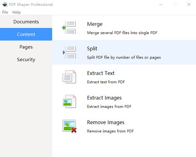Click 'Split PDF file by number' description
The height and width of the screenshot is (157, 196).
(124, 57)
